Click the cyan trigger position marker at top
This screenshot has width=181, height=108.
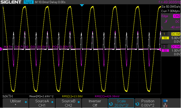(82, 5)
